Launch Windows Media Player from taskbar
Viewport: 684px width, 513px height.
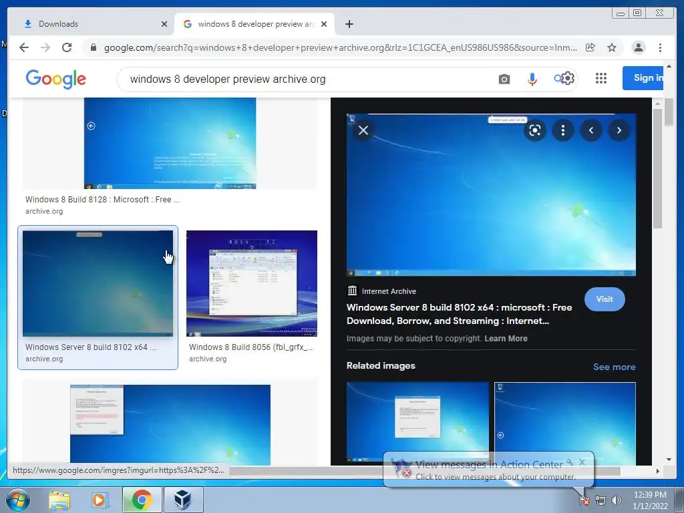click(x=100, y=500)
